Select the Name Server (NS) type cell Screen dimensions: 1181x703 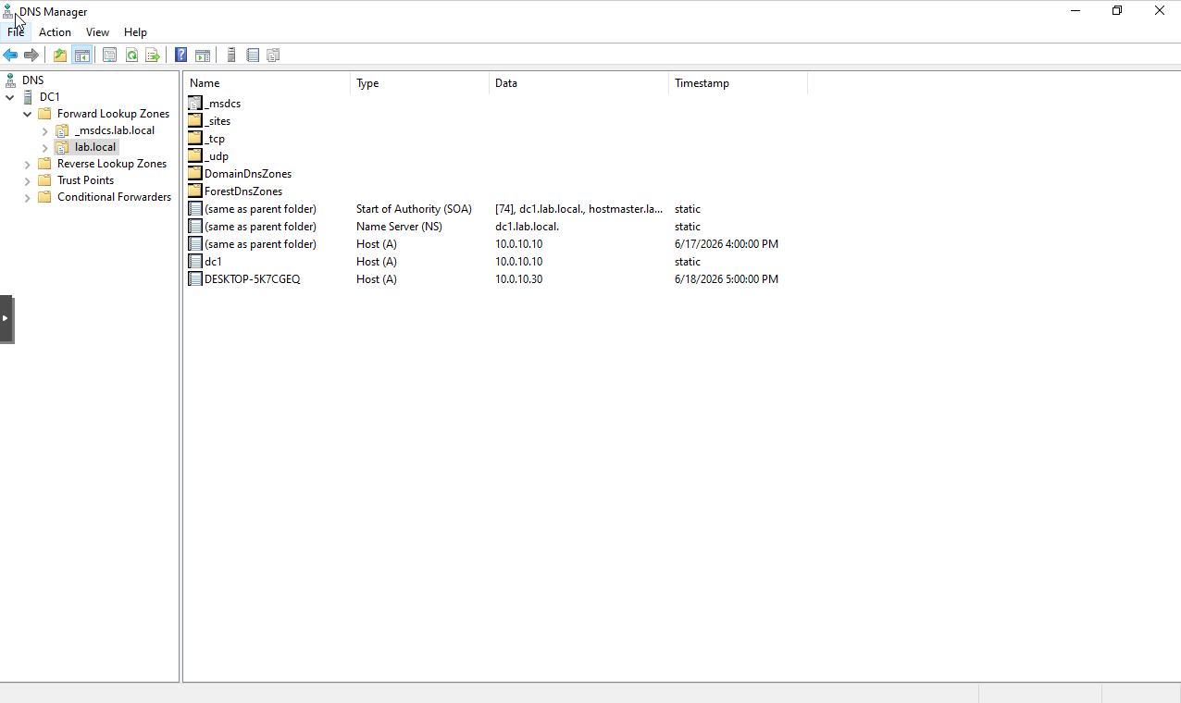pyautogui.click(x=399, y=227)
